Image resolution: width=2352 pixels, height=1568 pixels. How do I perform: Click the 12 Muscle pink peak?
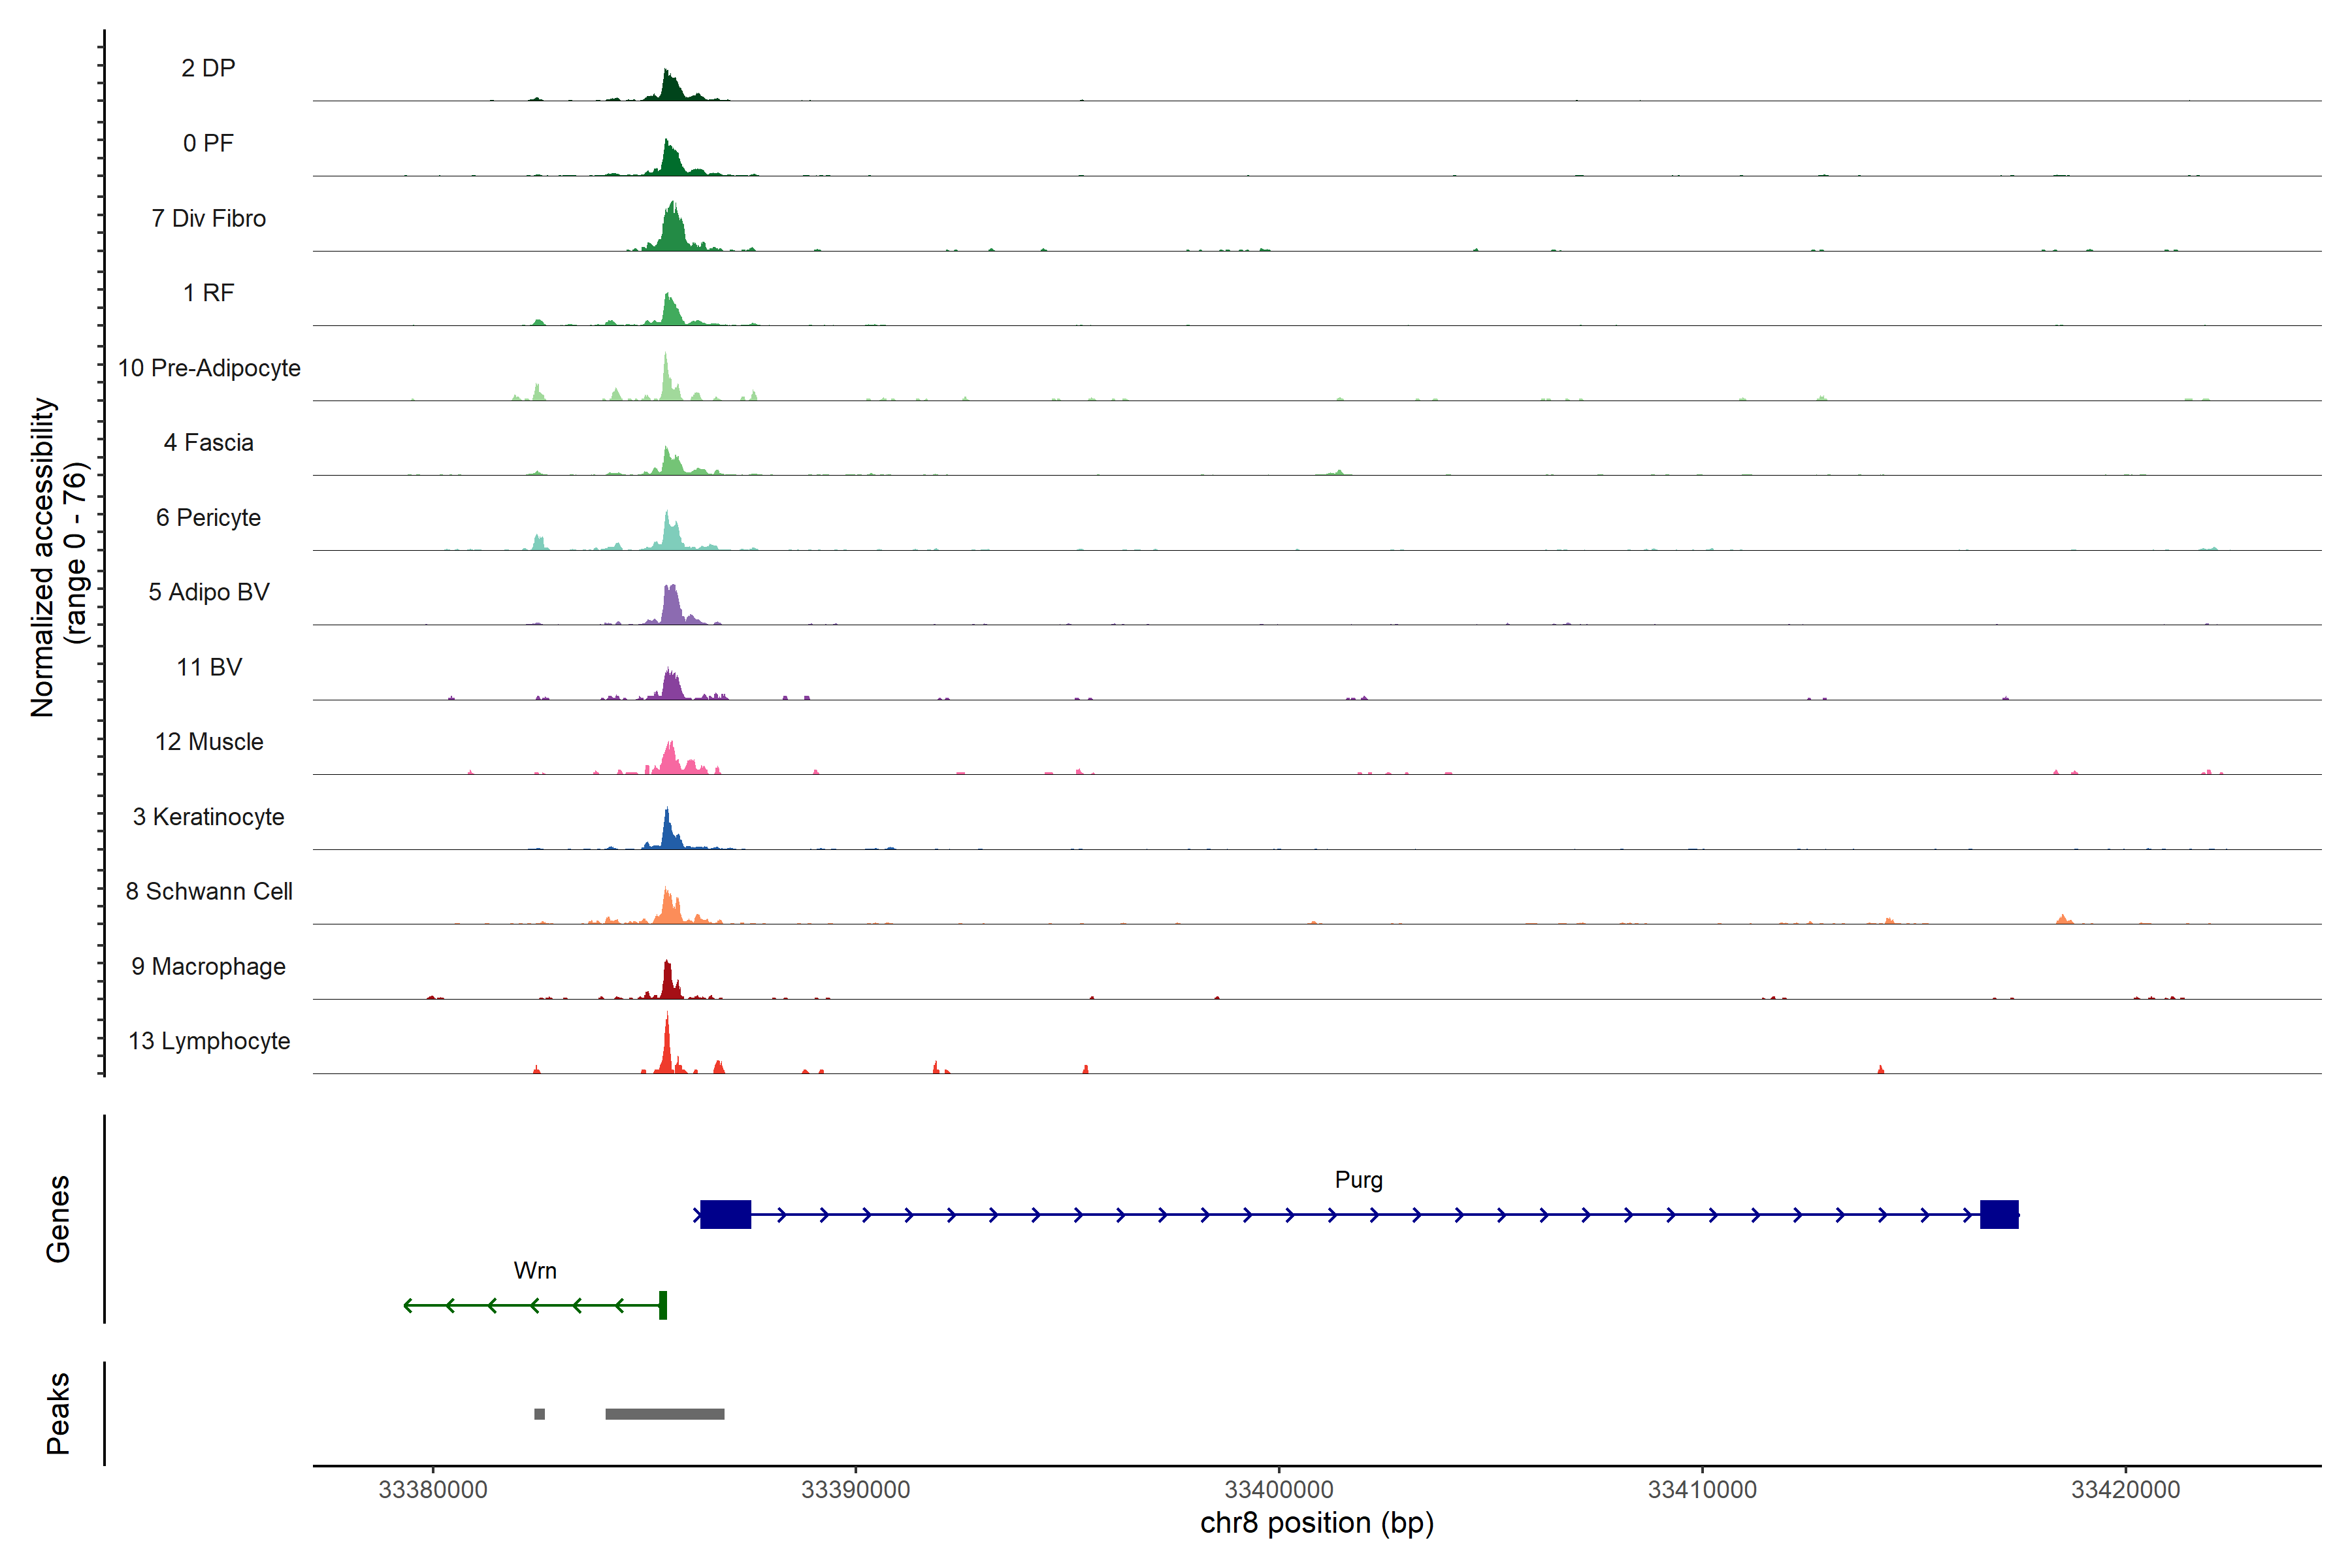click(x=671, y=760)
